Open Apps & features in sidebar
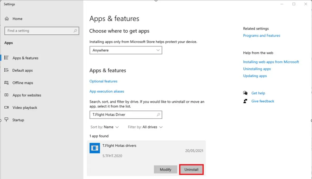The height and width of the screenshot is (179, 312). pyautogui.click(x=25, y=58)
